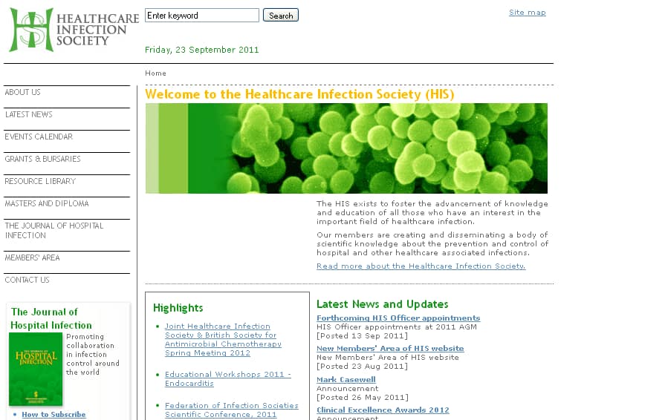Click the How to Subscribe link

pos(53,415)
